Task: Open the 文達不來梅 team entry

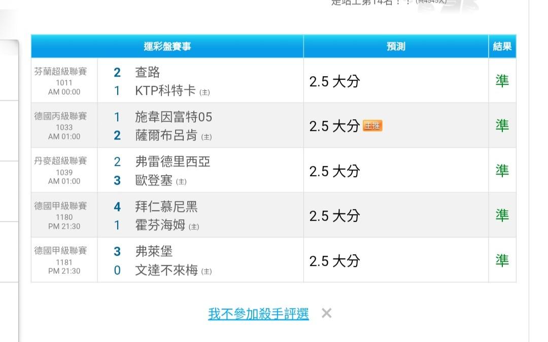Action: [166, 270]
